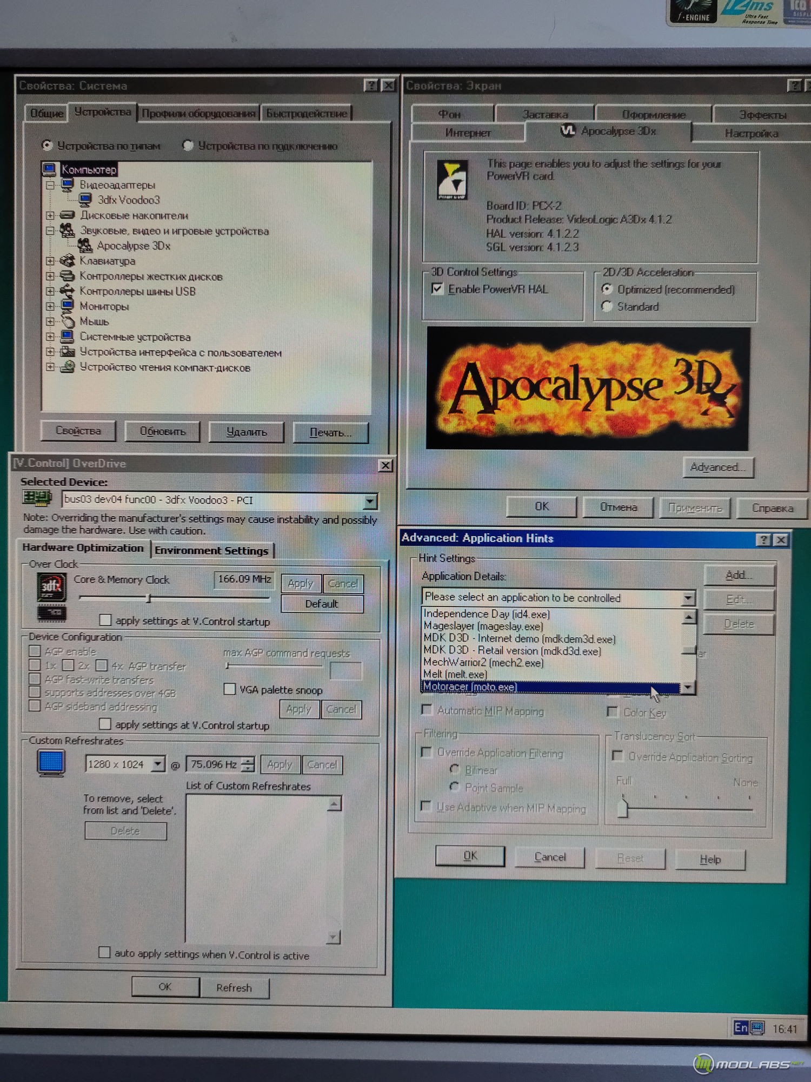The image size is (811, 1082).
Task: Select Standard 2D/3D acceleration
Action: (607, 306)
